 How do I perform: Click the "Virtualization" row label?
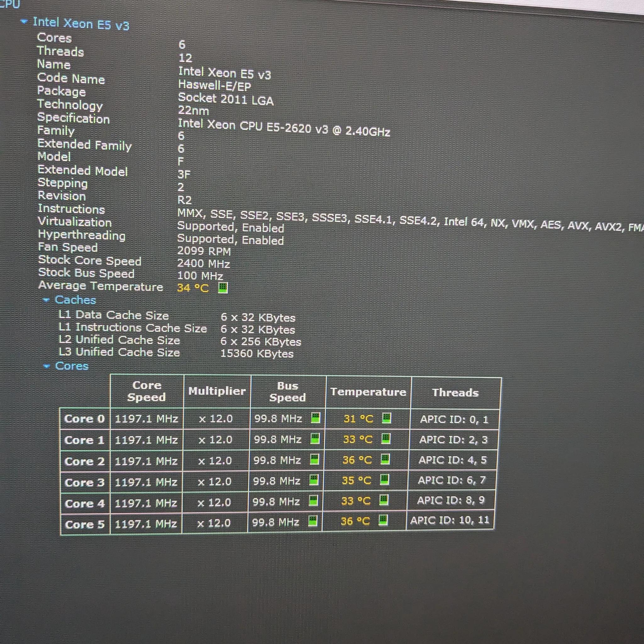[75, 222]
